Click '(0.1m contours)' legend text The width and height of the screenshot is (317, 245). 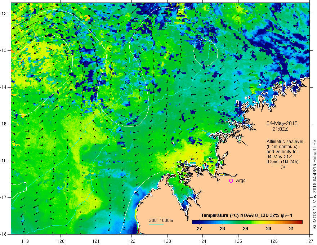(282, 147)
